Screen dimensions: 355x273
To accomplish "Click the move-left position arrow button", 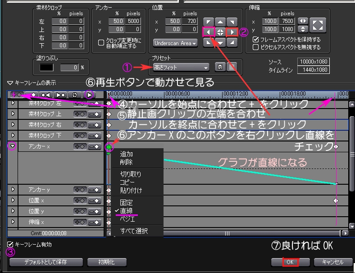I will pyautogui.click(x=208, y=32).
